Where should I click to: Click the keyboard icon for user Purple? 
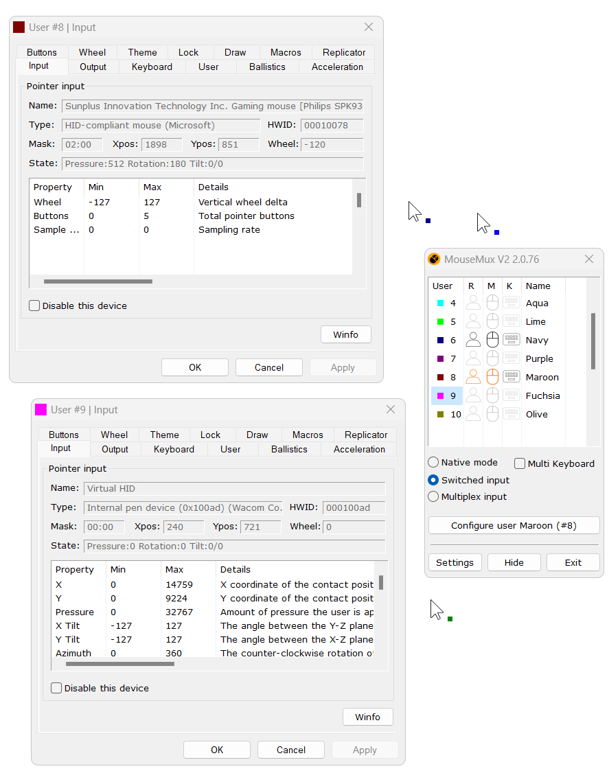click(x=512, y=358)
